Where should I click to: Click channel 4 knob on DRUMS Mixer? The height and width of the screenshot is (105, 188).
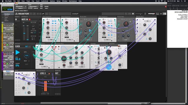pos(150,39)
